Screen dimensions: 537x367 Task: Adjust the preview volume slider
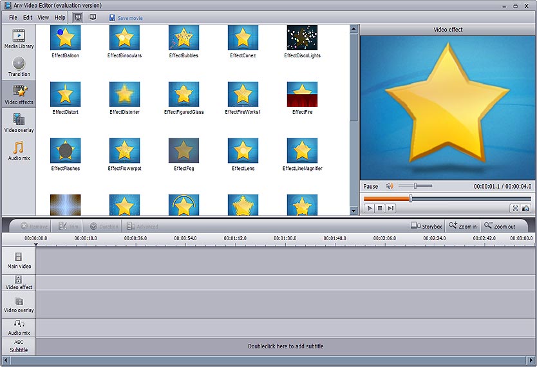coord(415,186)
